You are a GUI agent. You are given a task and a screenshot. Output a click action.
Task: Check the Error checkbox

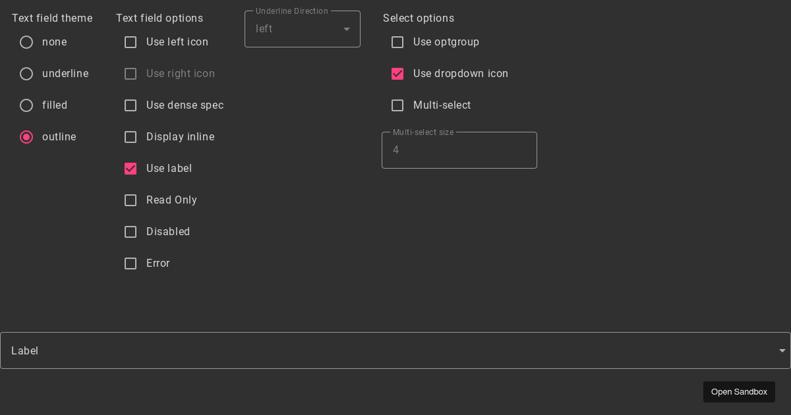pyautogui.click(x=131, y=263)
